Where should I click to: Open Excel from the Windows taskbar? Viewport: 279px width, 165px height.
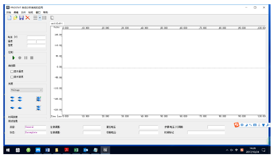(x=76, y=150)
